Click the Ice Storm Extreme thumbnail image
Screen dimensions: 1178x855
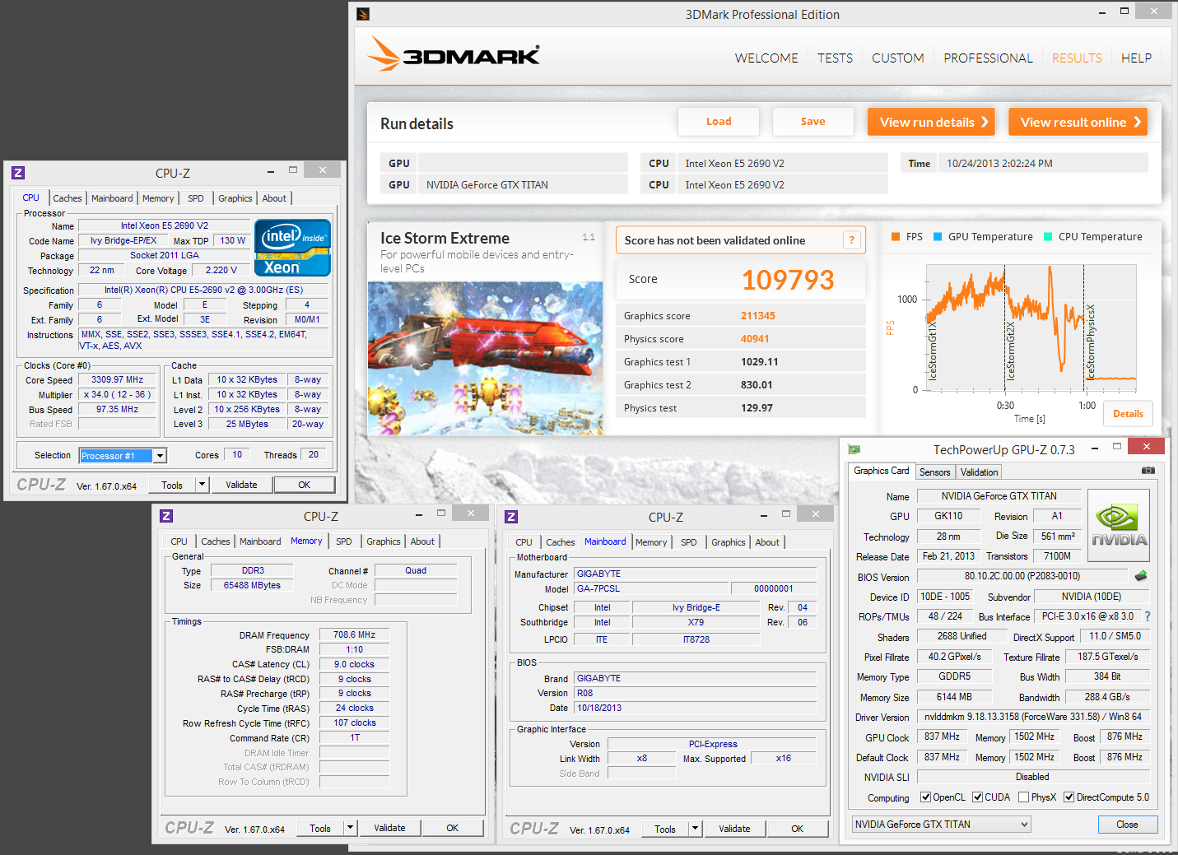pyautogui.click(x=485, y=358)
